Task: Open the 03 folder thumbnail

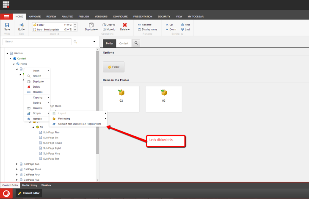Action: tap(164, 99)
